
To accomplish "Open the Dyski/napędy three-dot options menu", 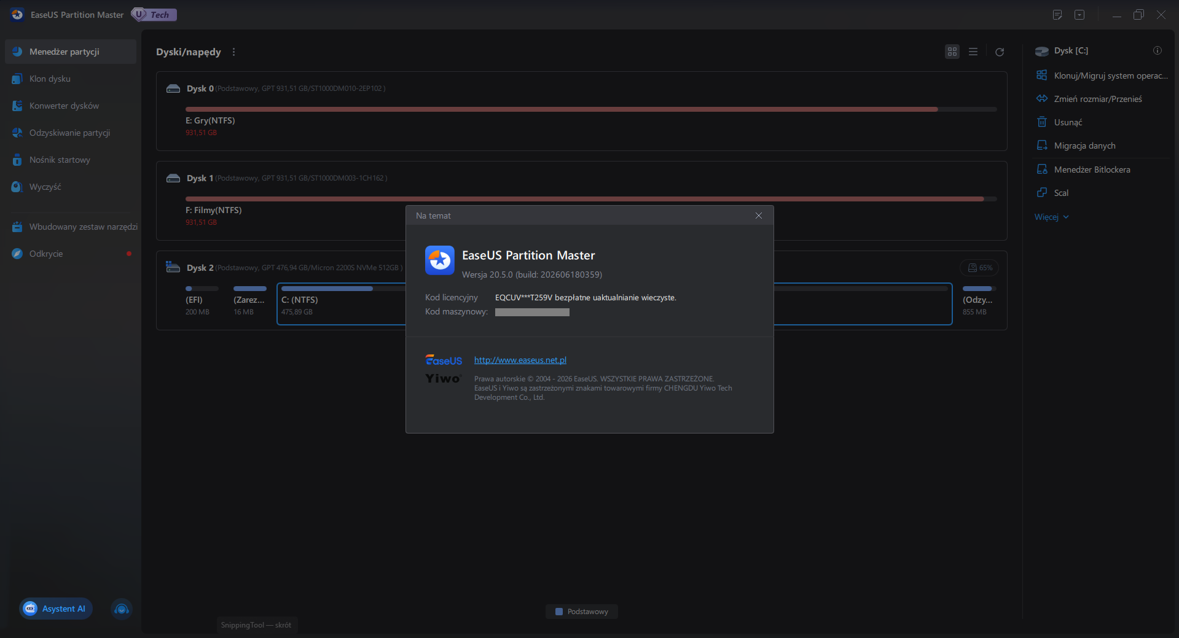I will click(233, 52).
